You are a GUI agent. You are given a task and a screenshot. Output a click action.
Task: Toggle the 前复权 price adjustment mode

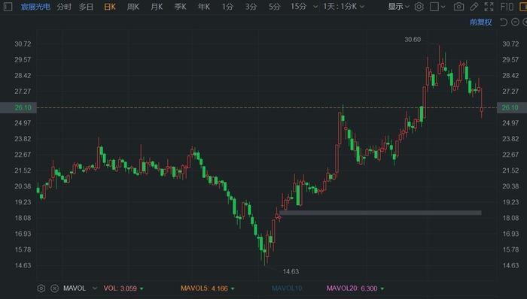[x=480, y=22]
